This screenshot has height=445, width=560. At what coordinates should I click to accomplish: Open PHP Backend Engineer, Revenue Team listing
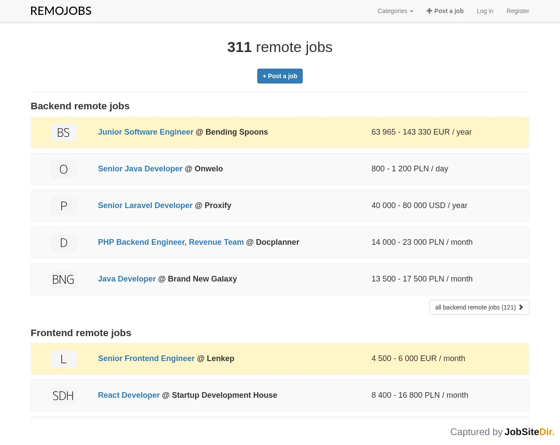click(x=171, y=242)
